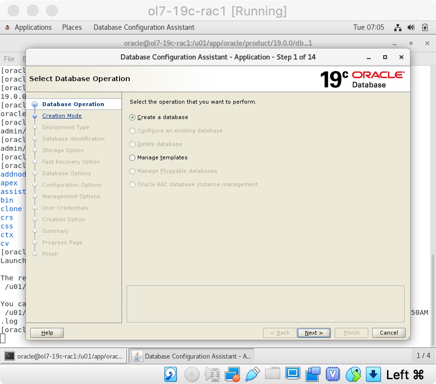Click User Credentials step in sidebar
Screen dimensions: 436x384
click(65, 208)
